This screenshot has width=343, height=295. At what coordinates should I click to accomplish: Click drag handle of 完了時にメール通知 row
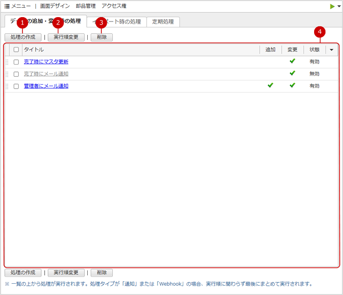point(7,74)
